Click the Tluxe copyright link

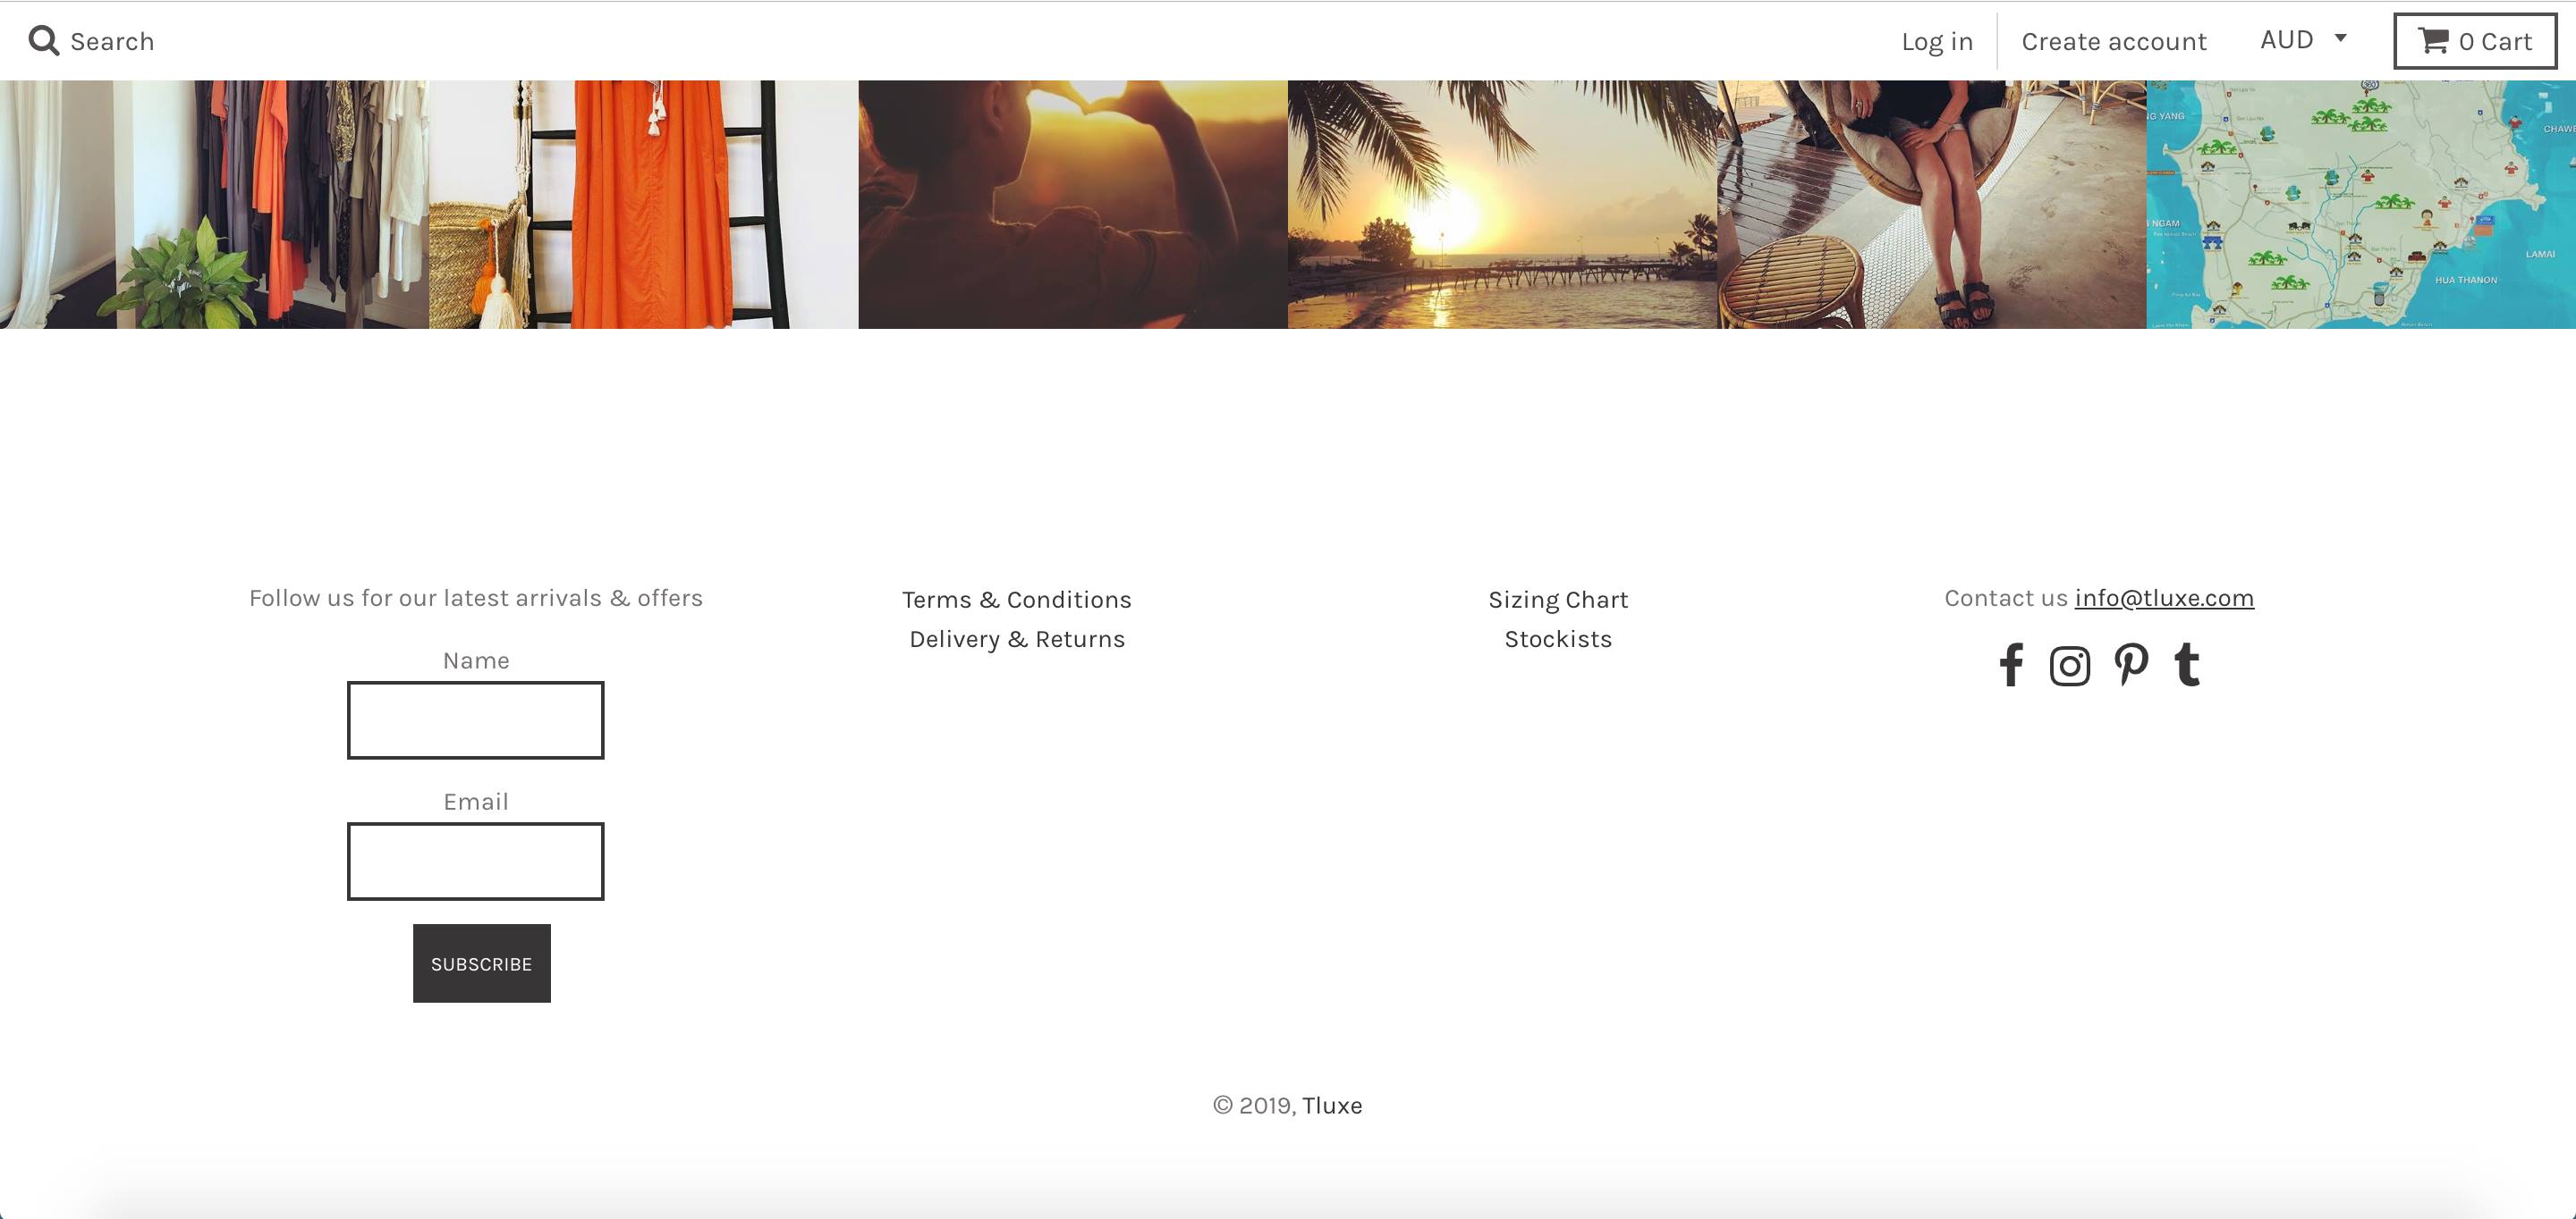click(x=1332, y=1106)
